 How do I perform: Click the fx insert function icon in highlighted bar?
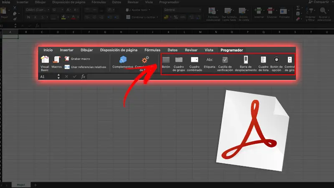tap(83, 76)
